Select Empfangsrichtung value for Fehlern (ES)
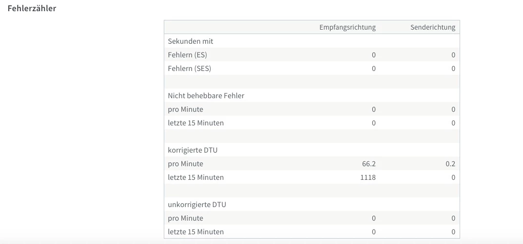Image resolution: width=523 pixels, height=244 pixels. click(374, 55)
